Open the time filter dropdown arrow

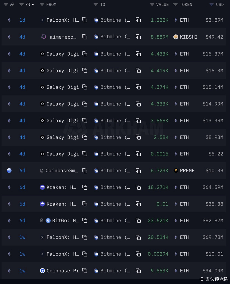point(33,5)
